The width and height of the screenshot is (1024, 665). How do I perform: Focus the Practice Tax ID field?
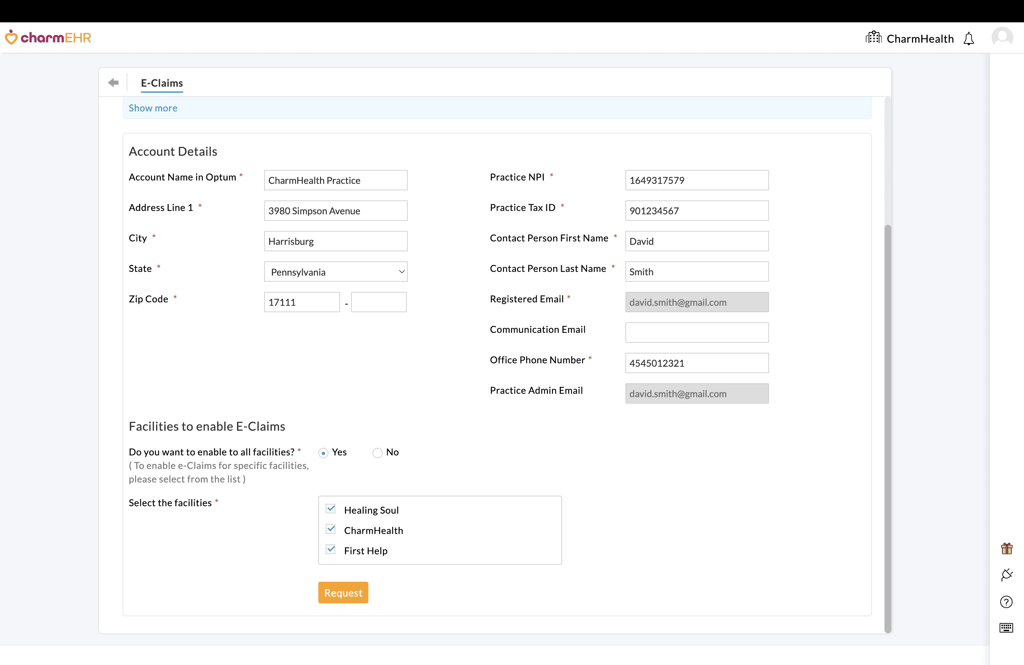pyautogui.click(x=697, y=210)
